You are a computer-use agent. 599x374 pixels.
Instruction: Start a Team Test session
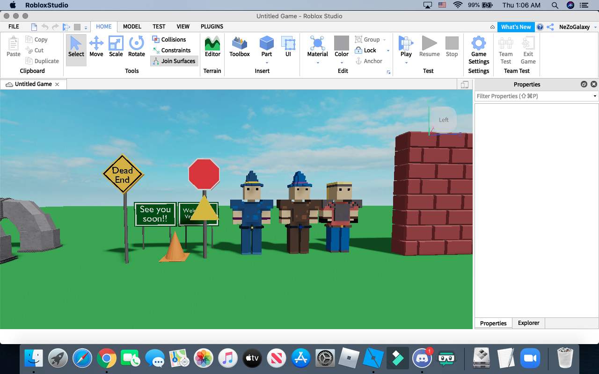(505, 49)
